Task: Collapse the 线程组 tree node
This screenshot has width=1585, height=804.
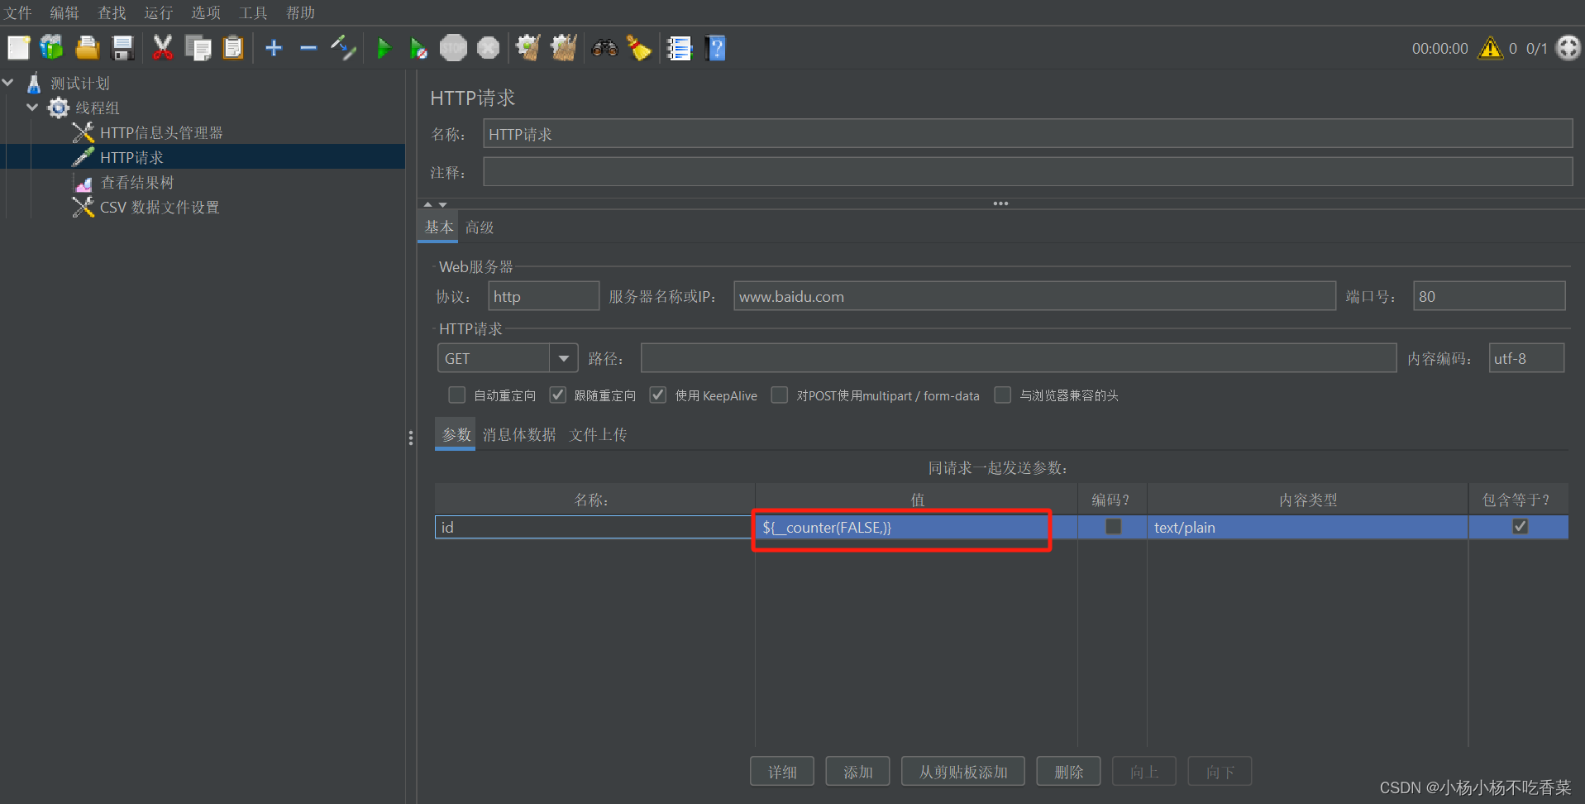Action: (32, 108)
